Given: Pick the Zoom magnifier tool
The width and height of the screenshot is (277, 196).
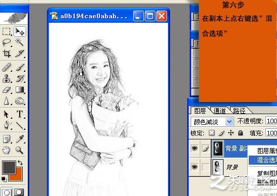Looking at the screenshot, I should (x=20, y=150).
